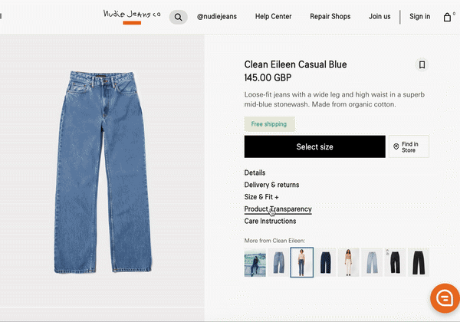460x322 pixels.
Task: Open the orange chat support bubble
Action: tap(445, 298)
